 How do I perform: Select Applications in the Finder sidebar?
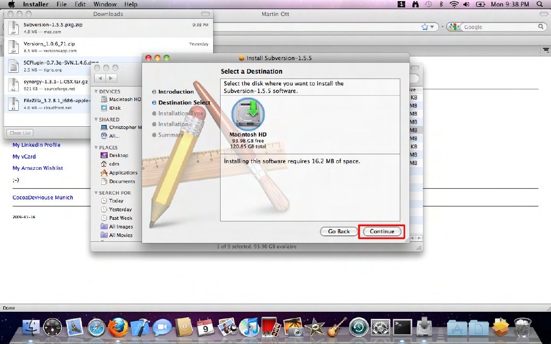click(119, 173)
